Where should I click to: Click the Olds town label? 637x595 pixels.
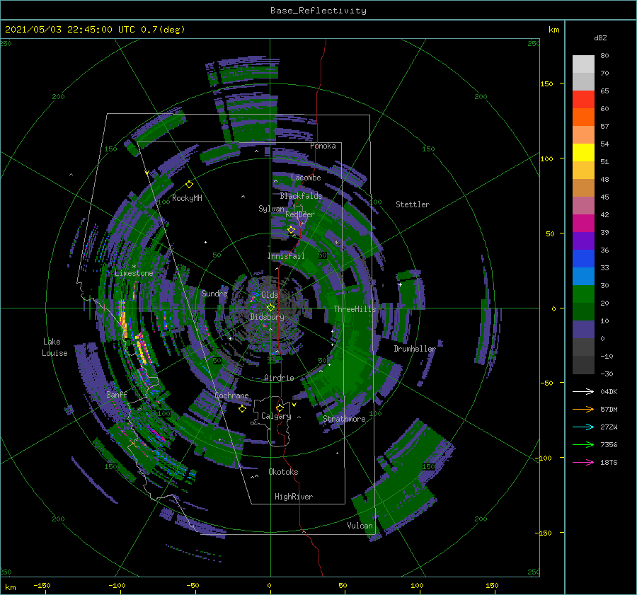tap(270, 295)
